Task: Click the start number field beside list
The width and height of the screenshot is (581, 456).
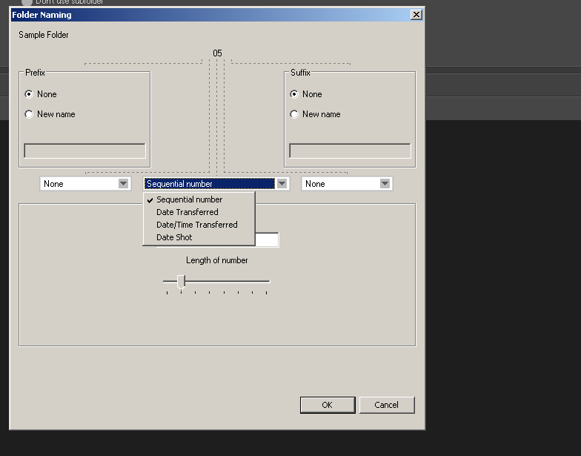Action: click(x=267, y=239)
